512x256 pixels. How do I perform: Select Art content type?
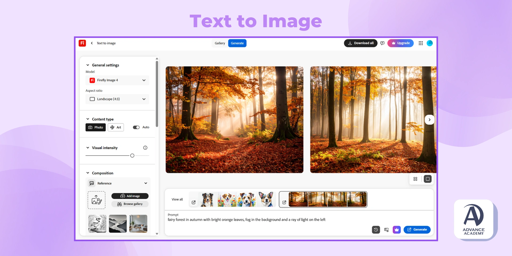pos(116,127)
